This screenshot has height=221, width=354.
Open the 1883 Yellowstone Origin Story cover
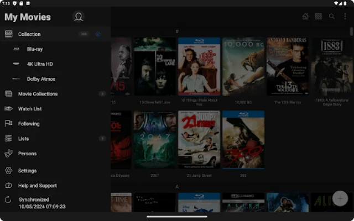point(332,66)
